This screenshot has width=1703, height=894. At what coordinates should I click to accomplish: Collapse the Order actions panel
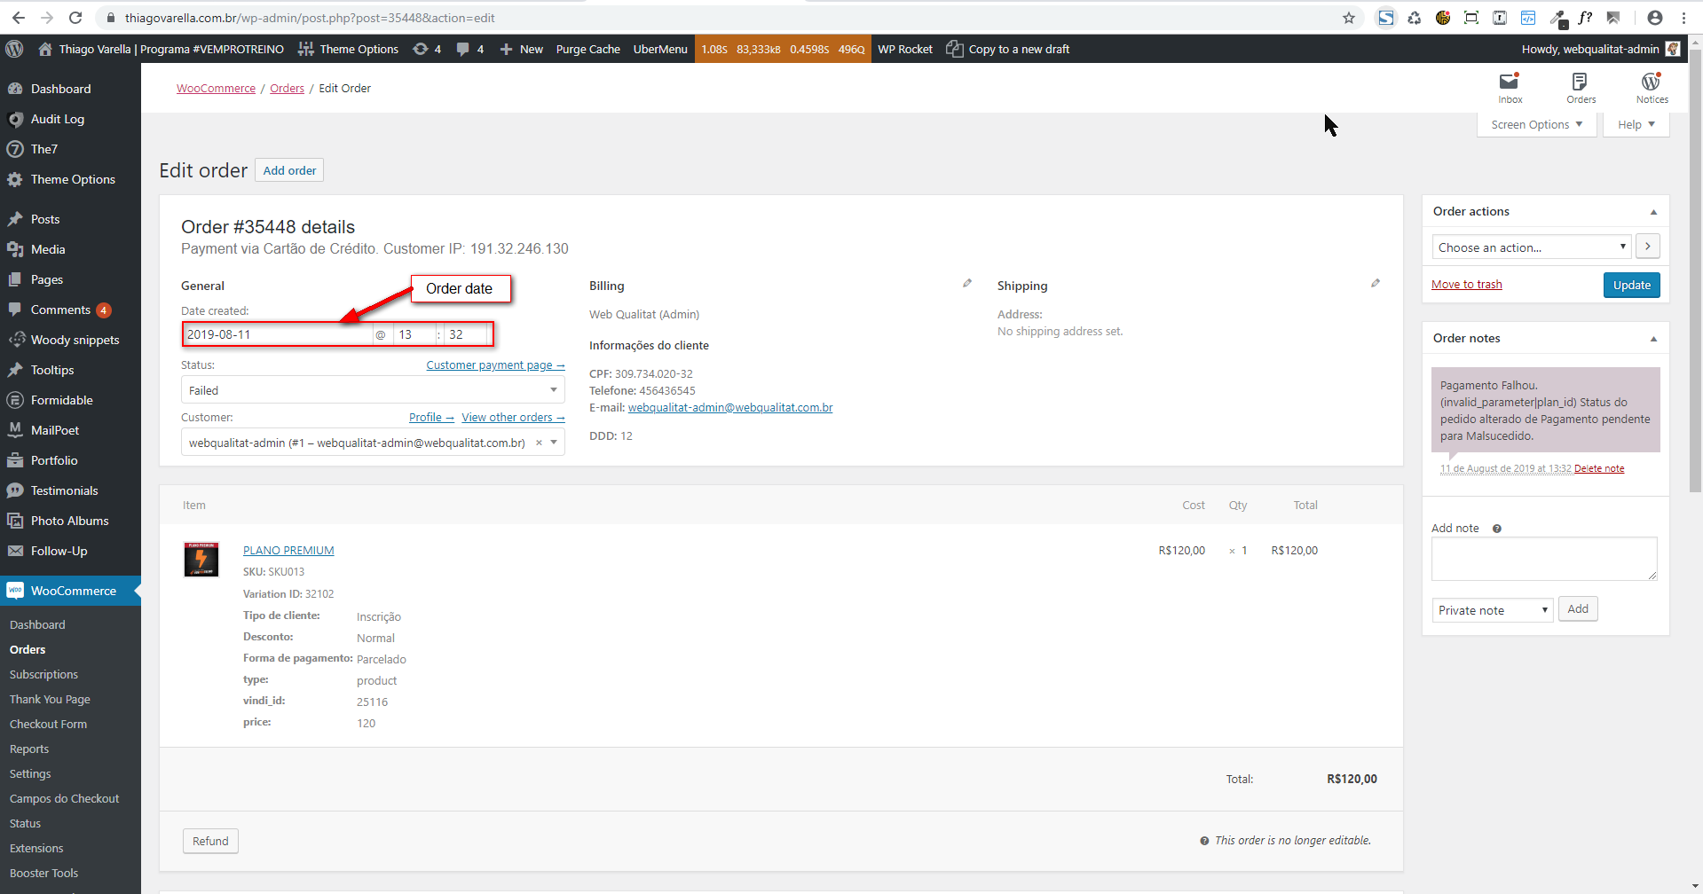[x=1653, y=212]
